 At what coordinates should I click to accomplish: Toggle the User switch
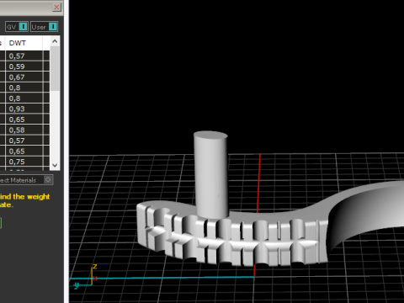tap(44, 27)
